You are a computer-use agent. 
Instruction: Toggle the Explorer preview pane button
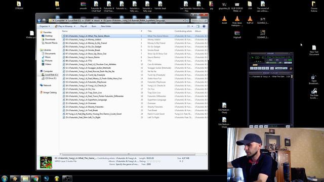[198, 26]
